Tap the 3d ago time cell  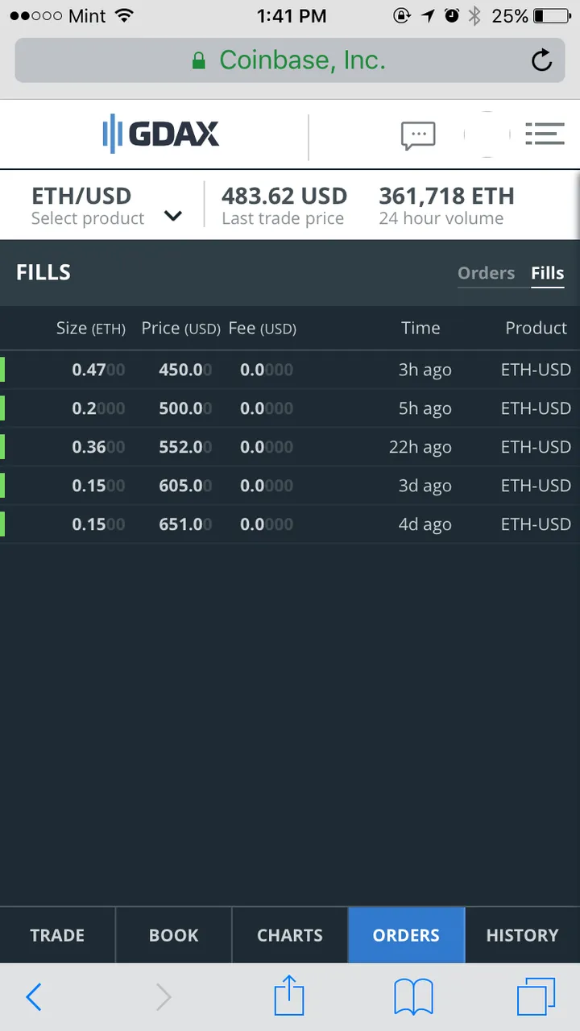pos(425,486)
